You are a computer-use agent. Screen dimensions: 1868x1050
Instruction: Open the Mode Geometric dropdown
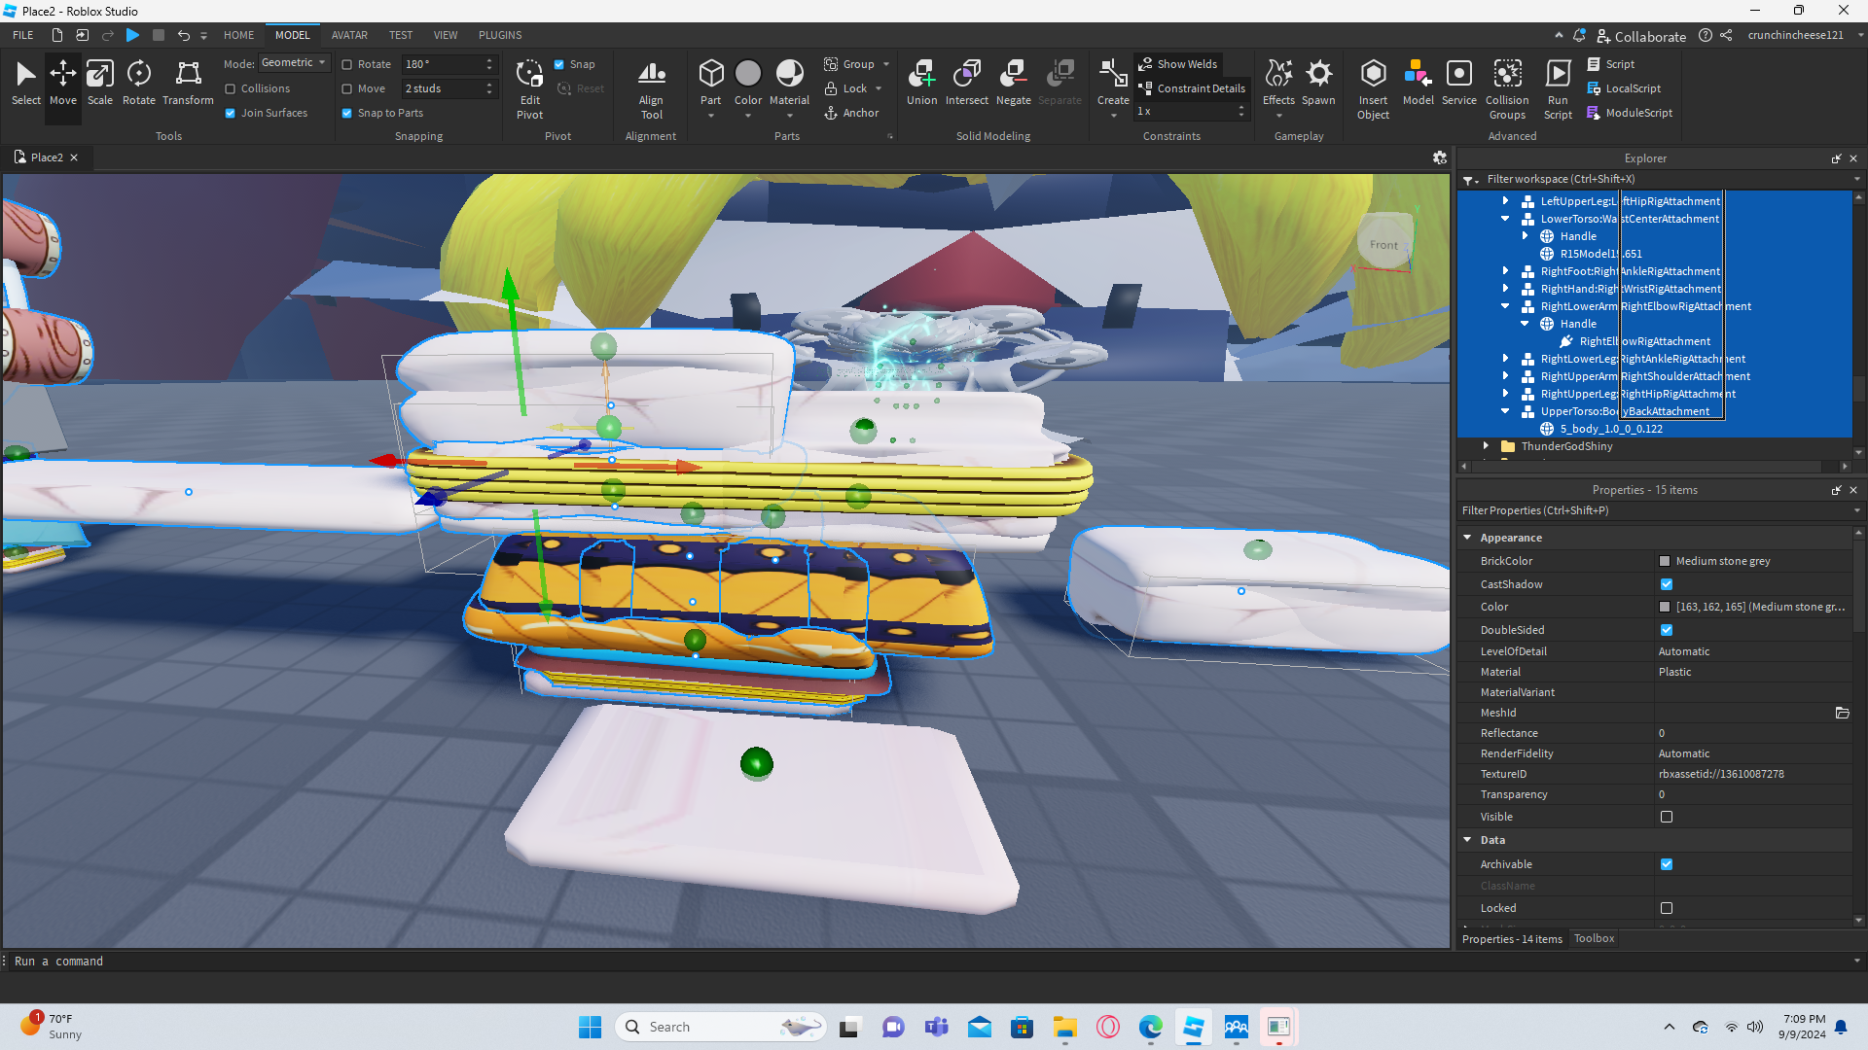pos(295,62)
